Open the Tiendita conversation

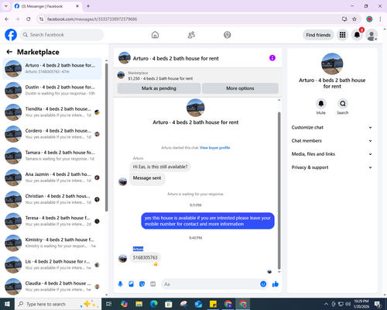[x=52, y=112]
